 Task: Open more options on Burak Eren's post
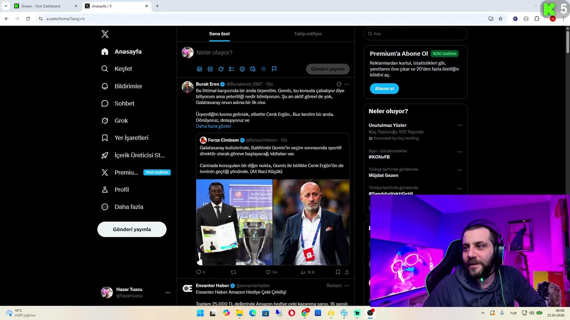(347, 84)
